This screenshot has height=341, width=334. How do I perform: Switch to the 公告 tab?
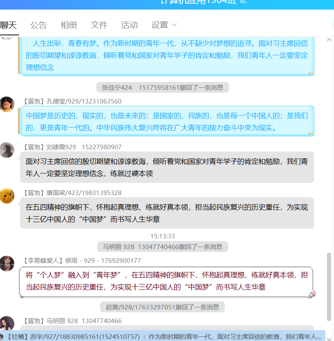point(39,25)
